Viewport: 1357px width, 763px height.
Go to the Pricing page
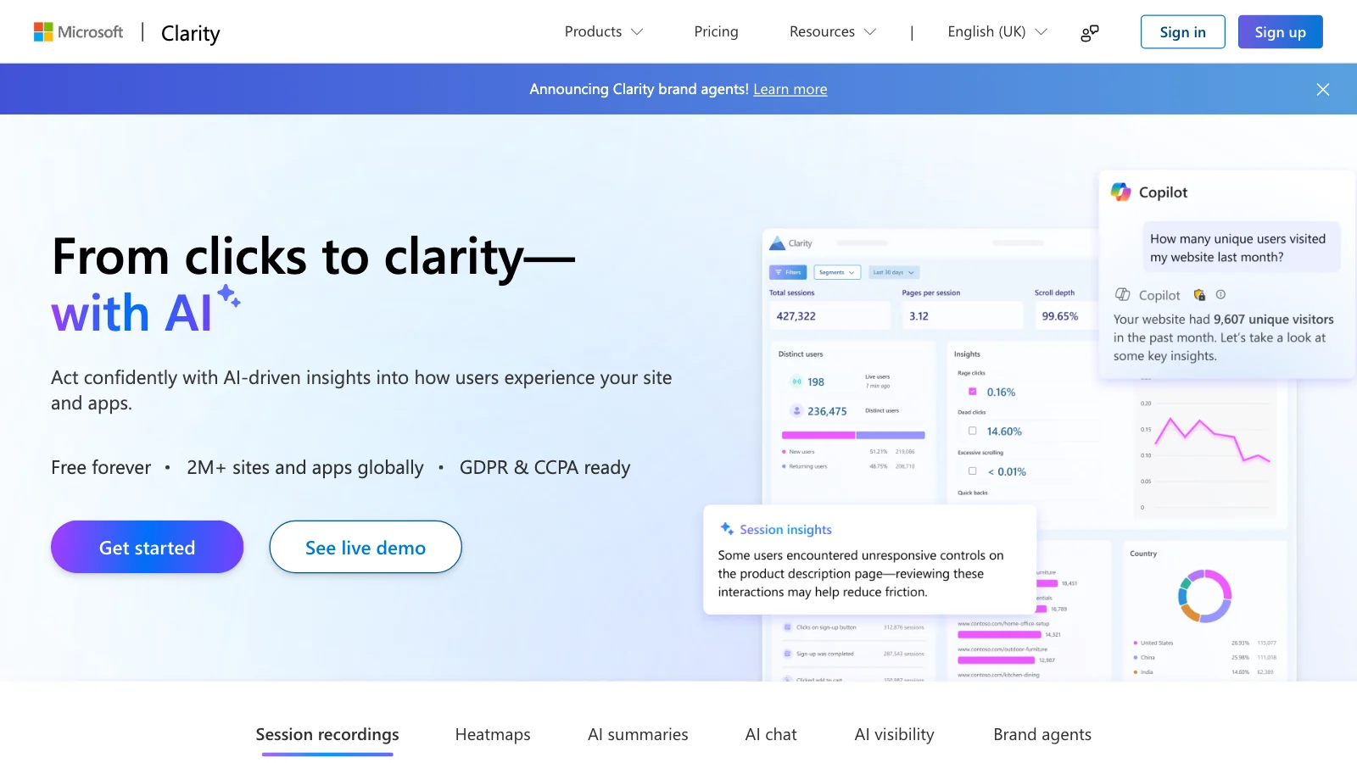click(716, 32)
